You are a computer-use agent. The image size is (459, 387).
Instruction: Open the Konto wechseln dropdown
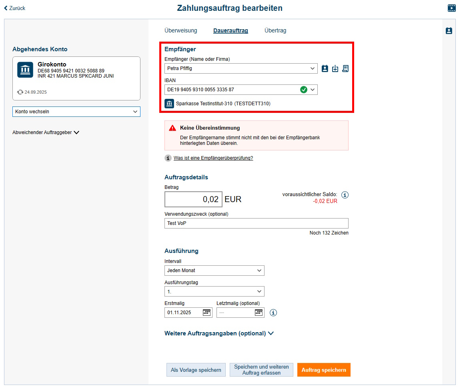tap(76, 112)
